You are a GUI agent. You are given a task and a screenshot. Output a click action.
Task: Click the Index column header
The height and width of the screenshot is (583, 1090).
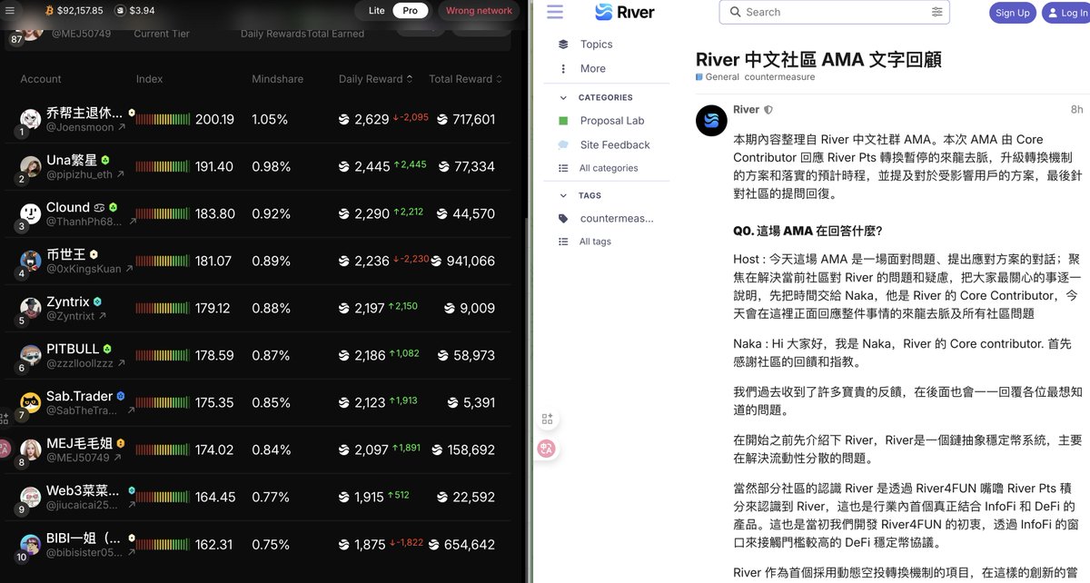pyautogui.click(x=149, y=79)
